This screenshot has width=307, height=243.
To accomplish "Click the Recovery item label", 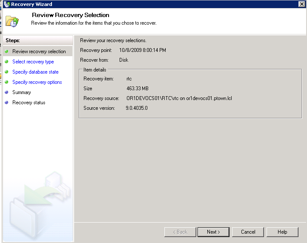I will point(98,79).
